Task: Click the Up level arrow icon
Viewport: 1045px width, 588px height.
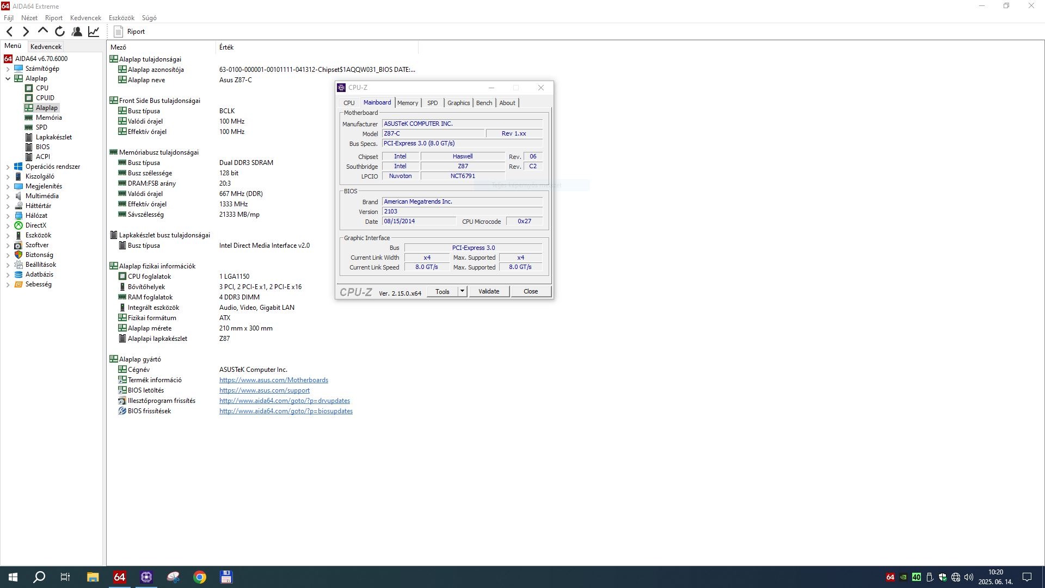Action: click(42, 31)
